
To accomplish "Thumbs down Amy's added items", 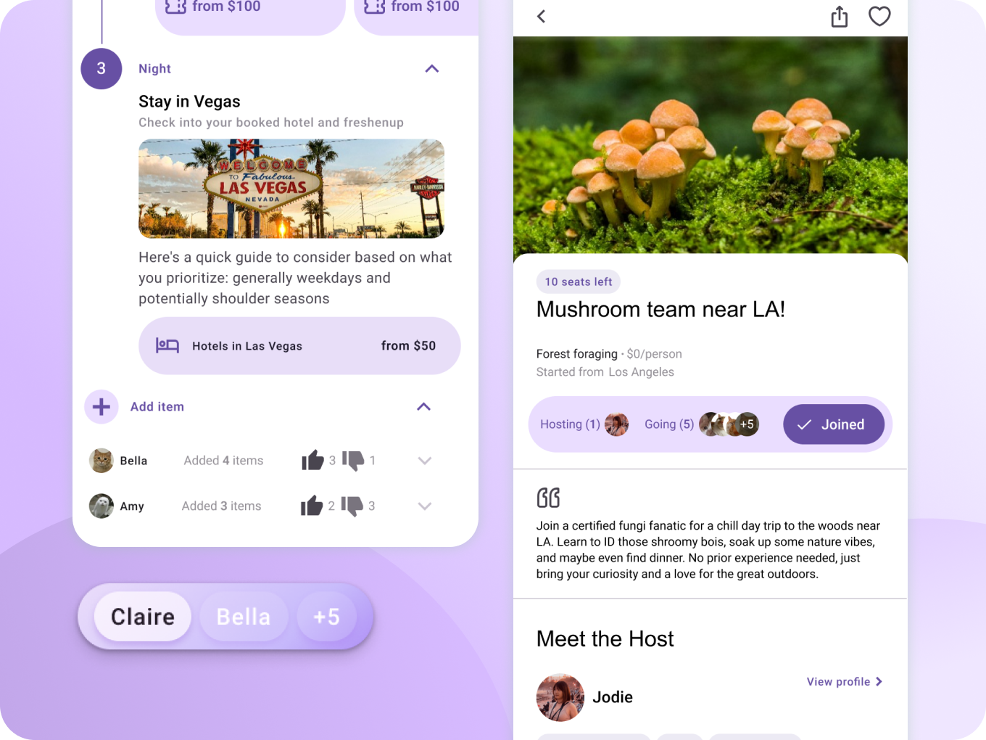I will [352, 506].
